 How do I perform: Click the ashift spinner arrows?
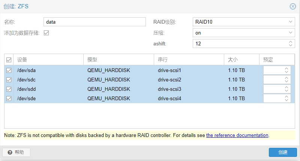(x=291, y=44)
